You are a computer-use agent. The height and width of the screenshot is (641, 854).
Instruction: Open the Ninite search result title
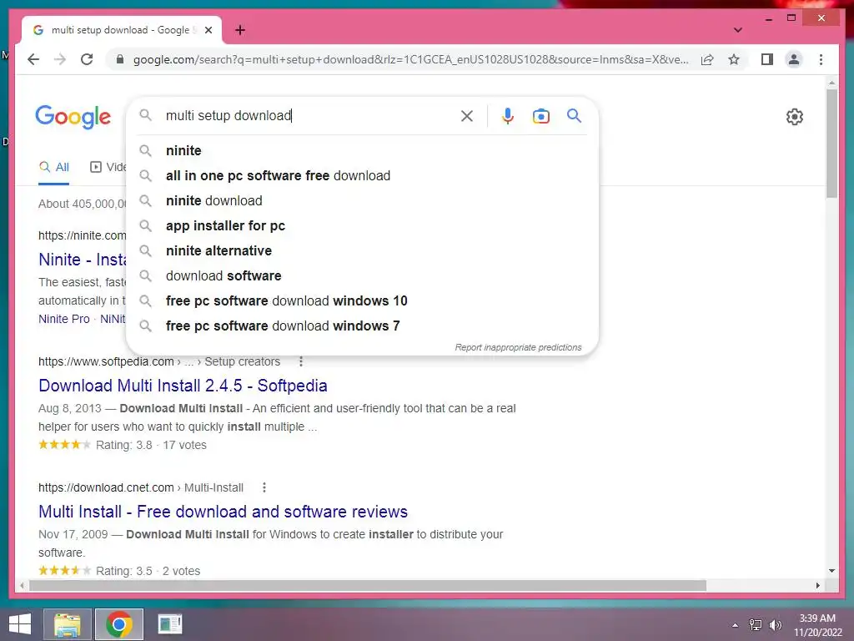pos(83,260)
